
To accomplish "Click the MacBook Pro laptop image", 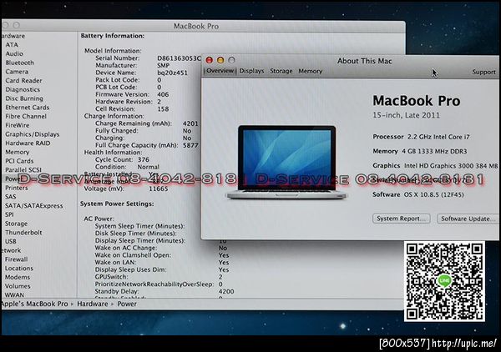I will point(286,163).
